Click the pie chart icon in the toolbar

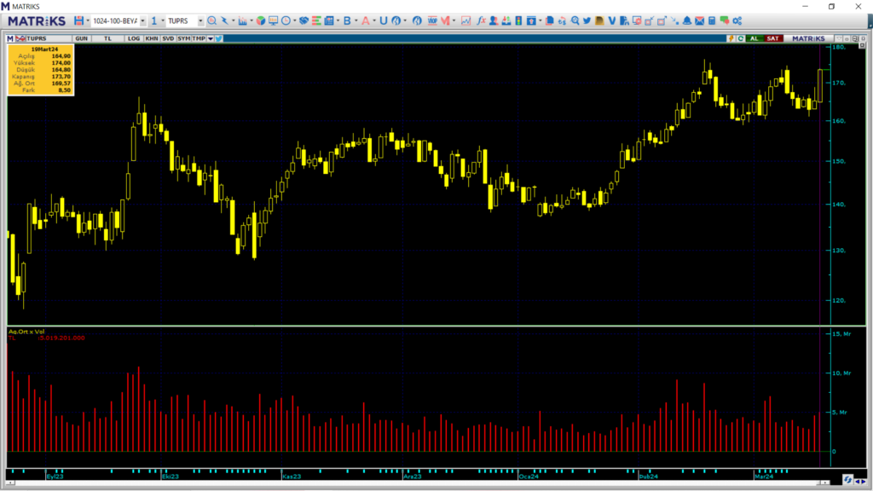coord(261,20)
